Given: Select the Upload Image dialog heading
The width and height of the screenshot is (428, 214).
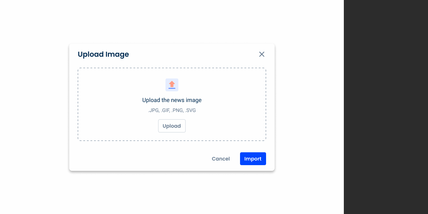Looking at the screenshot, I should (103, 54).
